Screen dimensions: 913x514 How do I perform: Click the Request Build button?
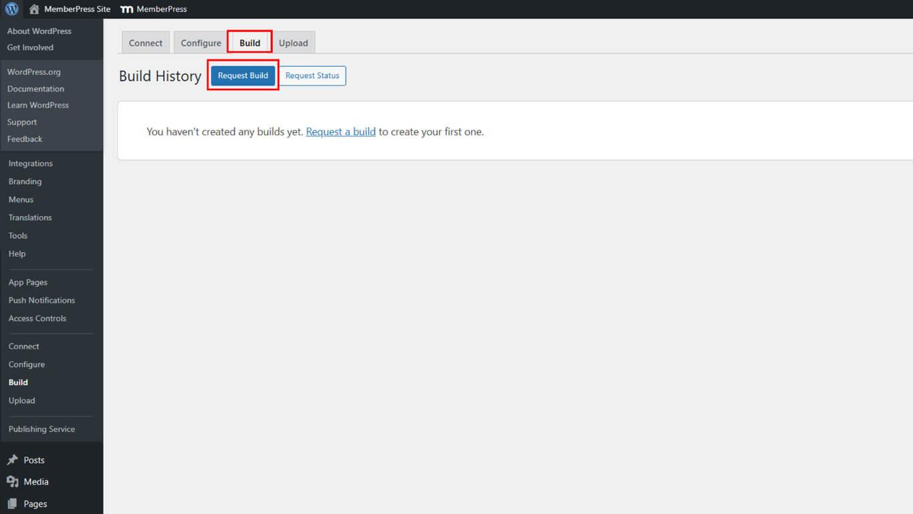pos(243,76)
